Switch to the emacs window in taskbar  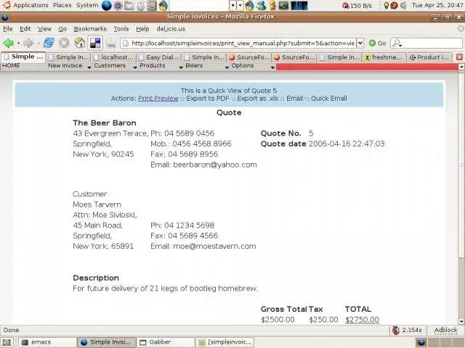tap(47, 342)
